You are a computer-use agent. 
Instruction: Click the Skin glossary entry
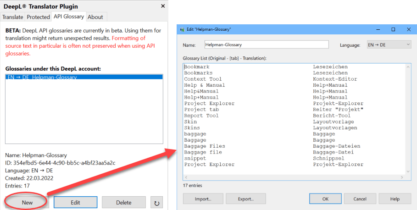coord(190,122)
